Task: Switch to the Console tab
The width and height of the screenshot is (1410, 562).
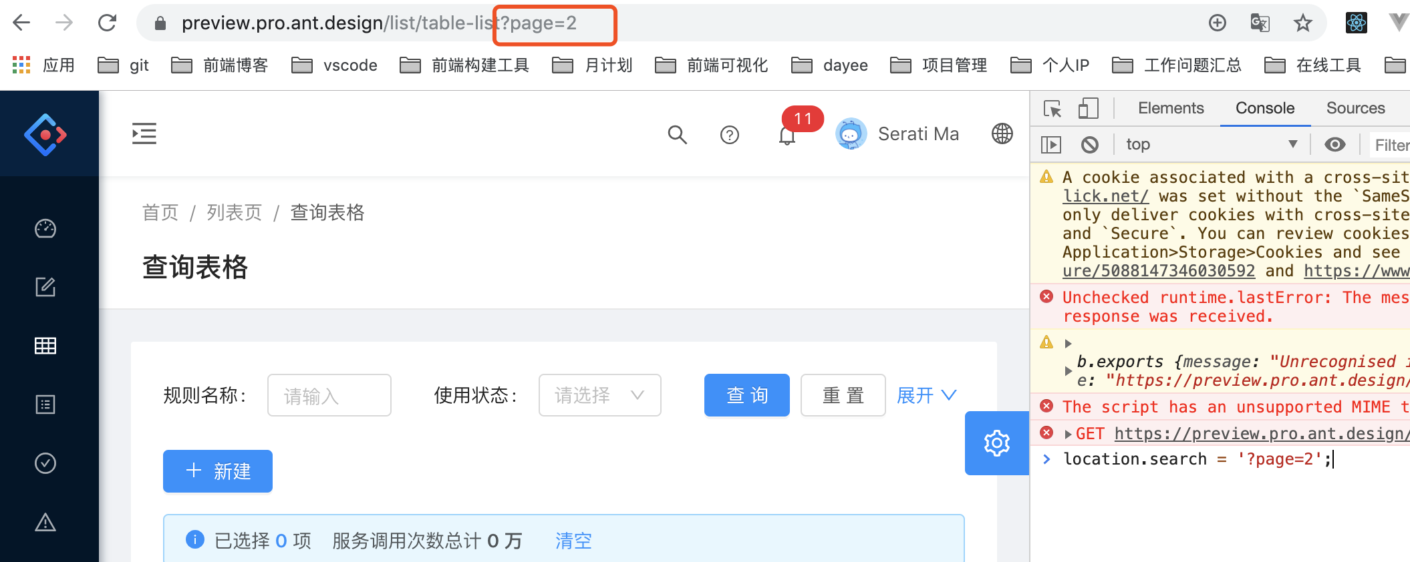Action: tap(1265, 108)
